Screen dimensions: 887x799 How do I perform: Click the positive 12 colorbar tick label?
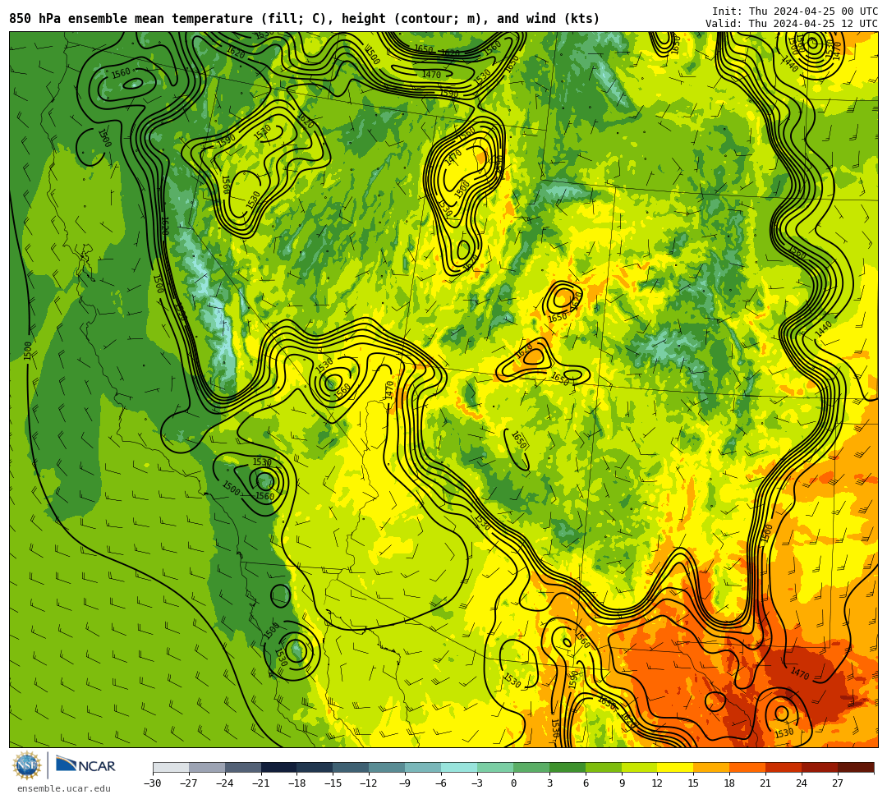click(x=657, y=783)
